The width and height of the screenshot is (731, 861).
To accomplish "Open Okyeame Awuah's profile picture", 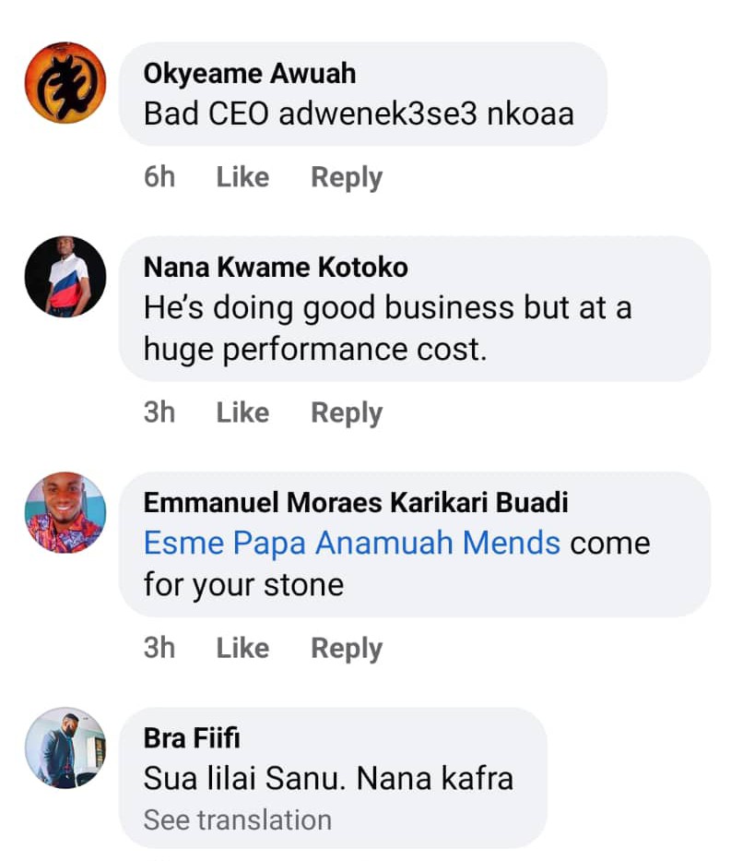I will (65, 83).
